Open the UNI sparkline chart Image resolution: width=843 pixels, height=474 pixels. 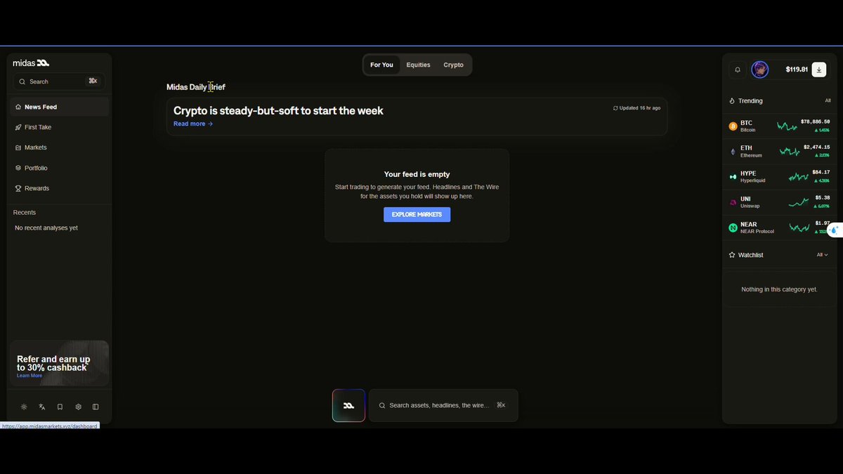[799, 202]
